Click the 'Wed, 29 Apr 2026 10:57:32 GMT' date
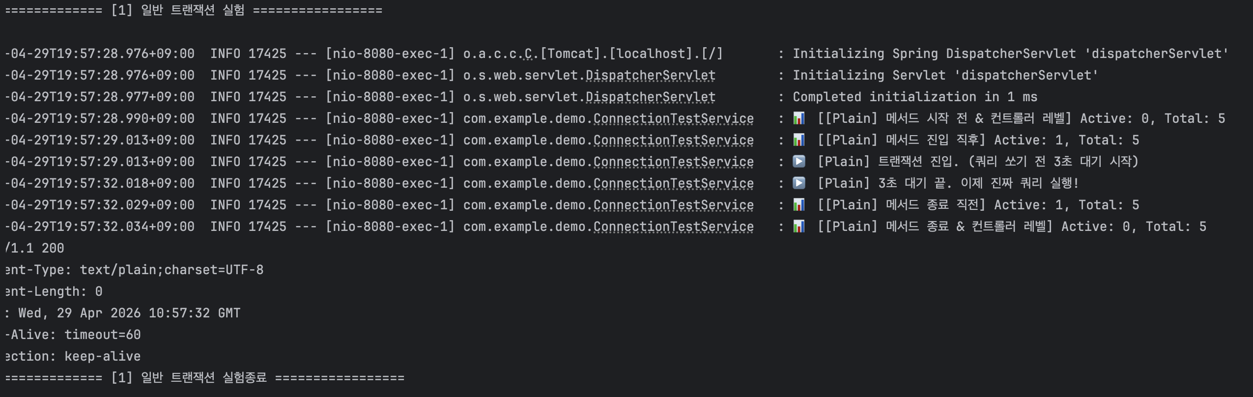This screenshot has height=397, width=1253. coord(129,313)
